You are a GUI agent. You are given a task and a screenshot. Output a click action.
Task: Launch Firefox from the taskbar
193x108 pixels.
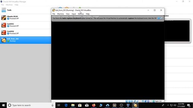(94, 105)
